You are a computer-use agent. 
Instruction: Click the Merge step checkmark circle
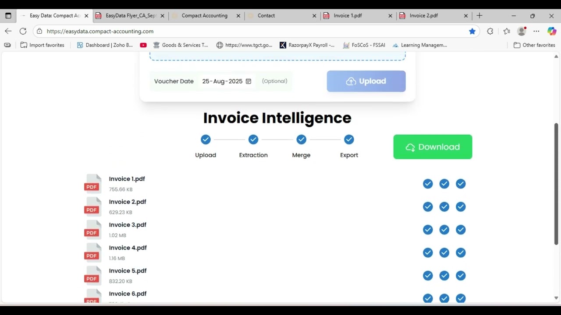click(301, 140)
